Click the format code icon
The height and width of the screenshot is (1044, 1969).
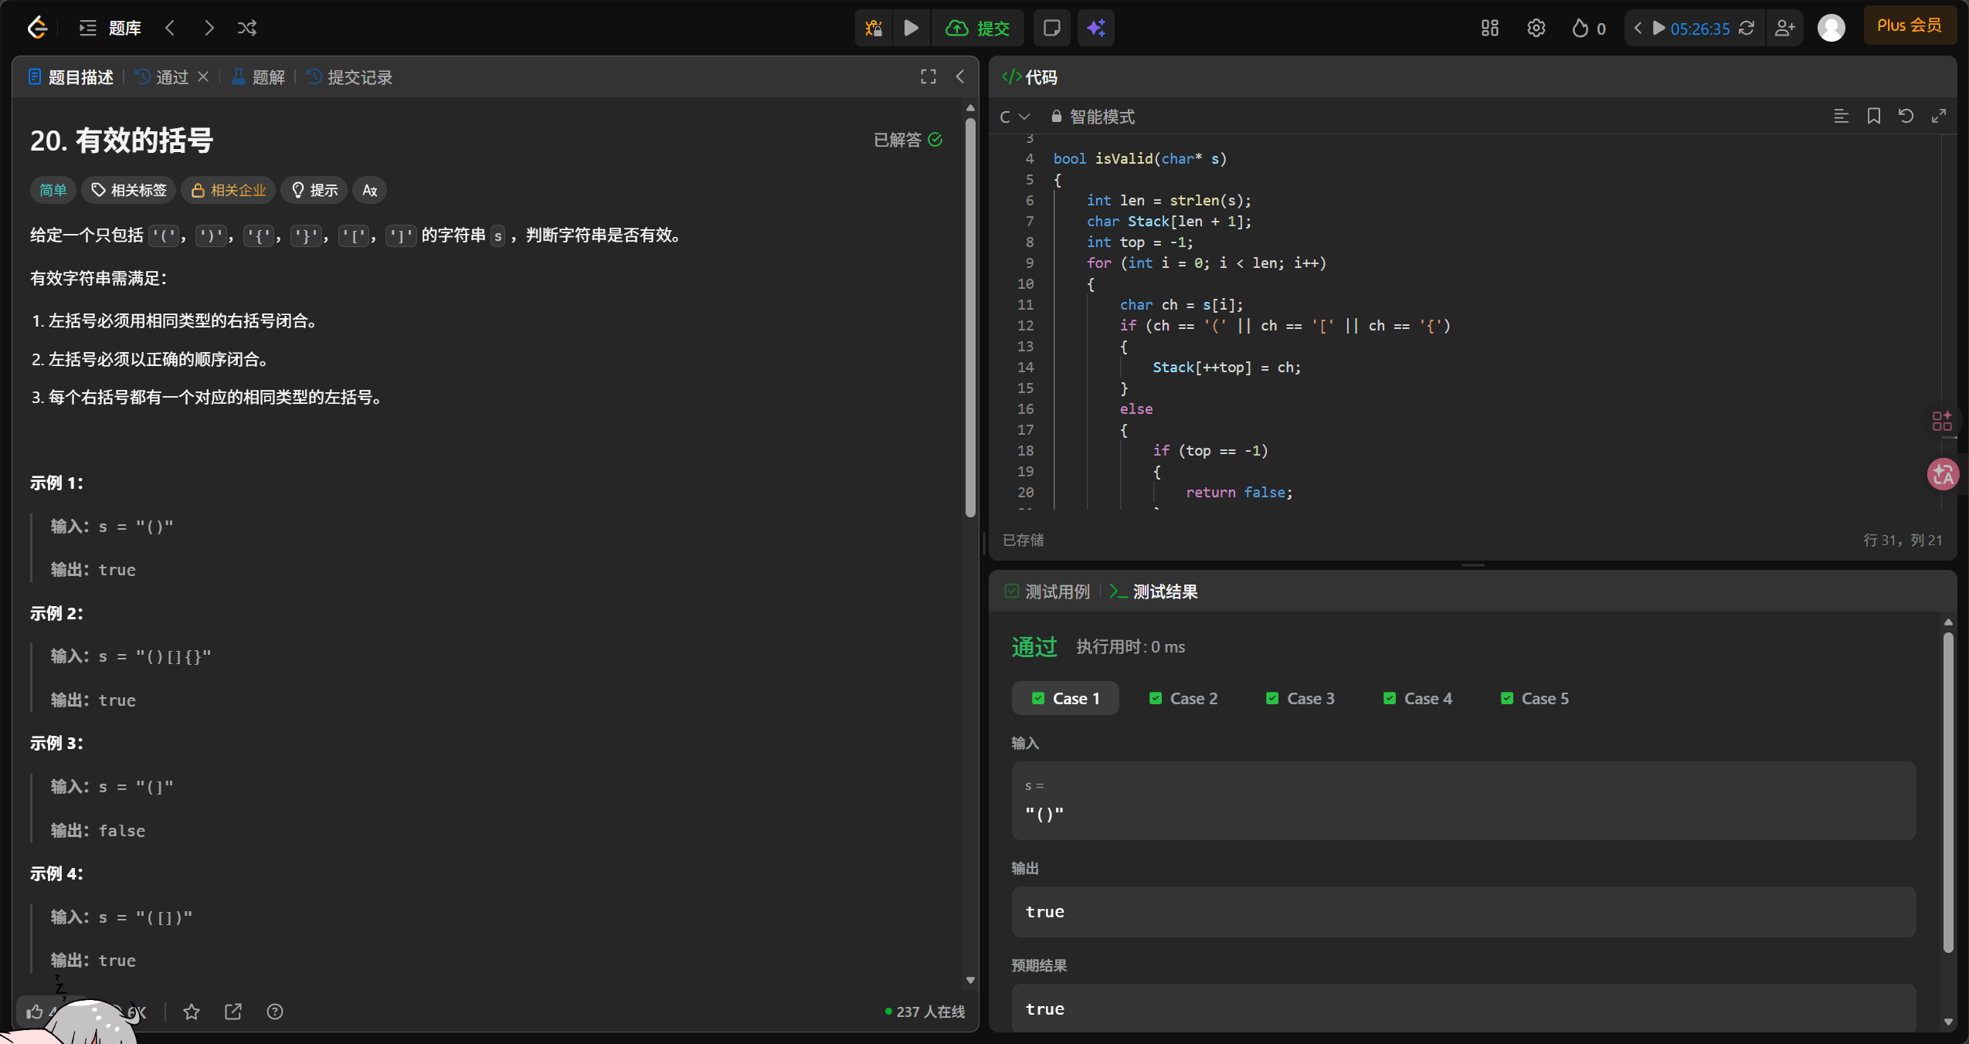1841,117
